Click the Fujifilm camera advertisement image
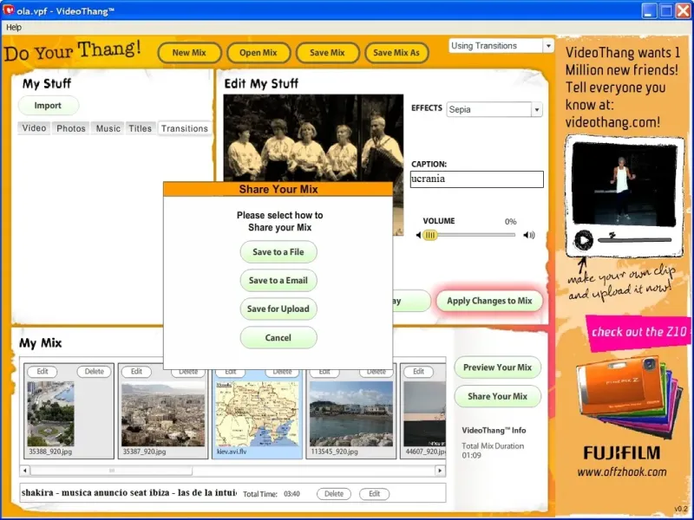This screenshot has height=520, width=694. coord(628,396)
